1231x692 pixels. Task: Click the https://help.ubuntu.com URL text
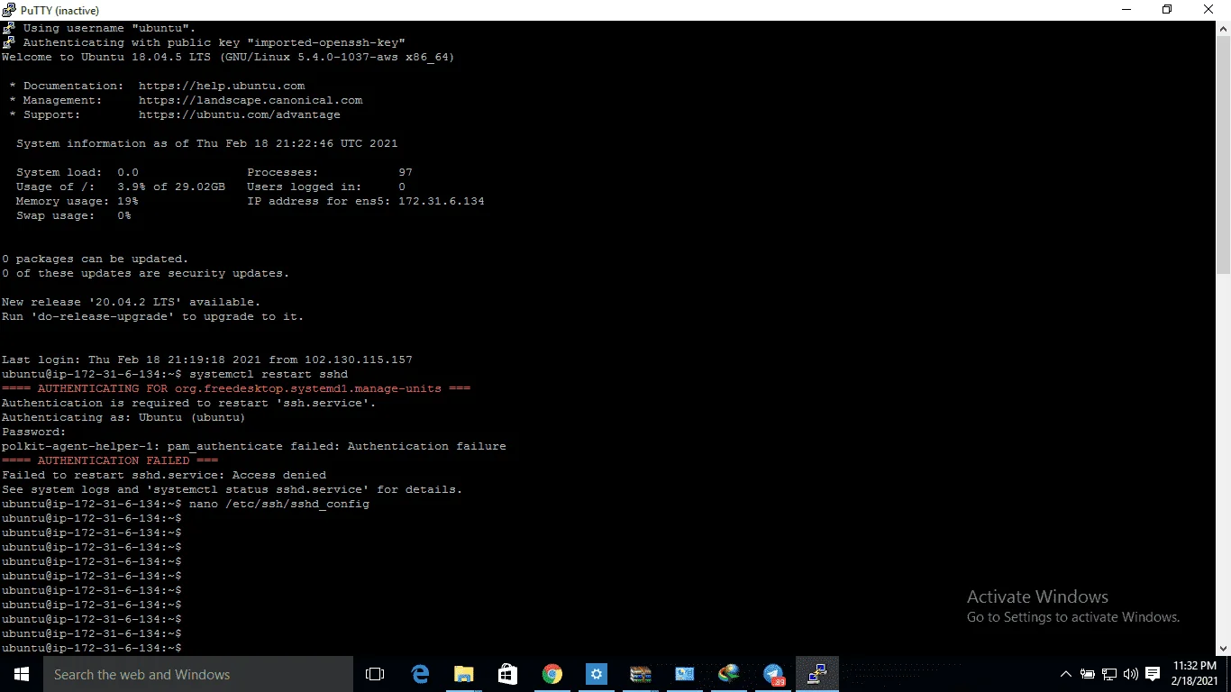pyautogui.click(x=222, y=86)
